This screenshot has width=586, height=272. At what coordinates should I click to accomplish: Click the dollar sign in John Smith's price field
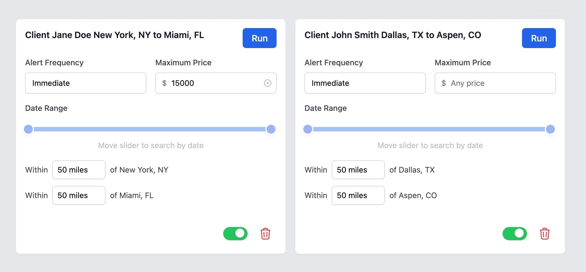pyautogui.click(x=444, y=83)
